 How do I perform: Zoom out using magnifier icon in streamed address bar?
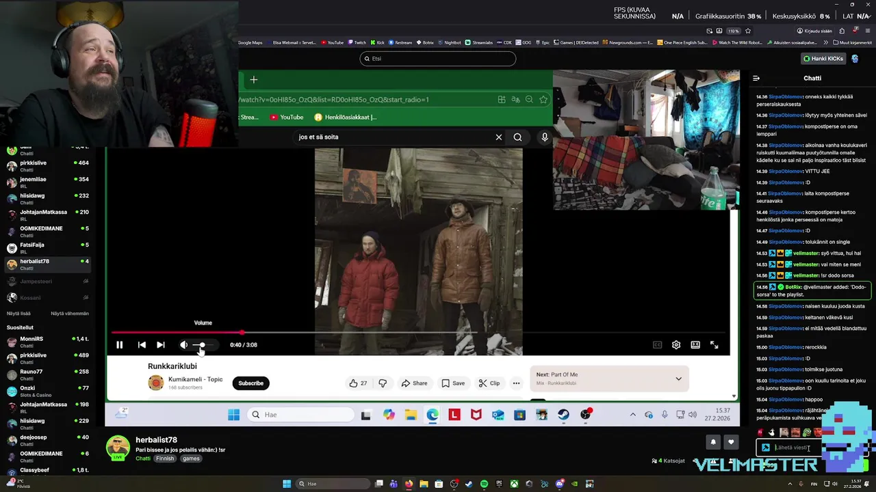529,100
